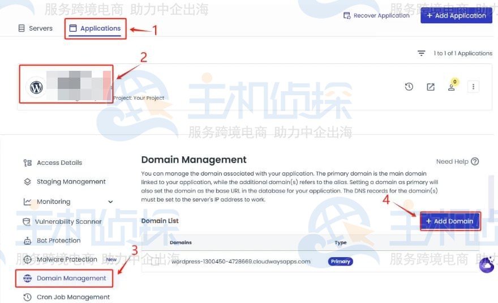Click the Domain Management www globe icon
Image resolution: width=498 pixels, height=303 pixels.
click(28, 278)
